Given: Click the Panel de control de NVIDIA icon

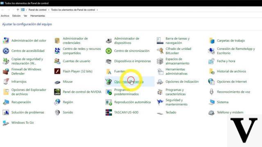Looking at the screenshot, I should pyautogui.click(x=57, y=92).
